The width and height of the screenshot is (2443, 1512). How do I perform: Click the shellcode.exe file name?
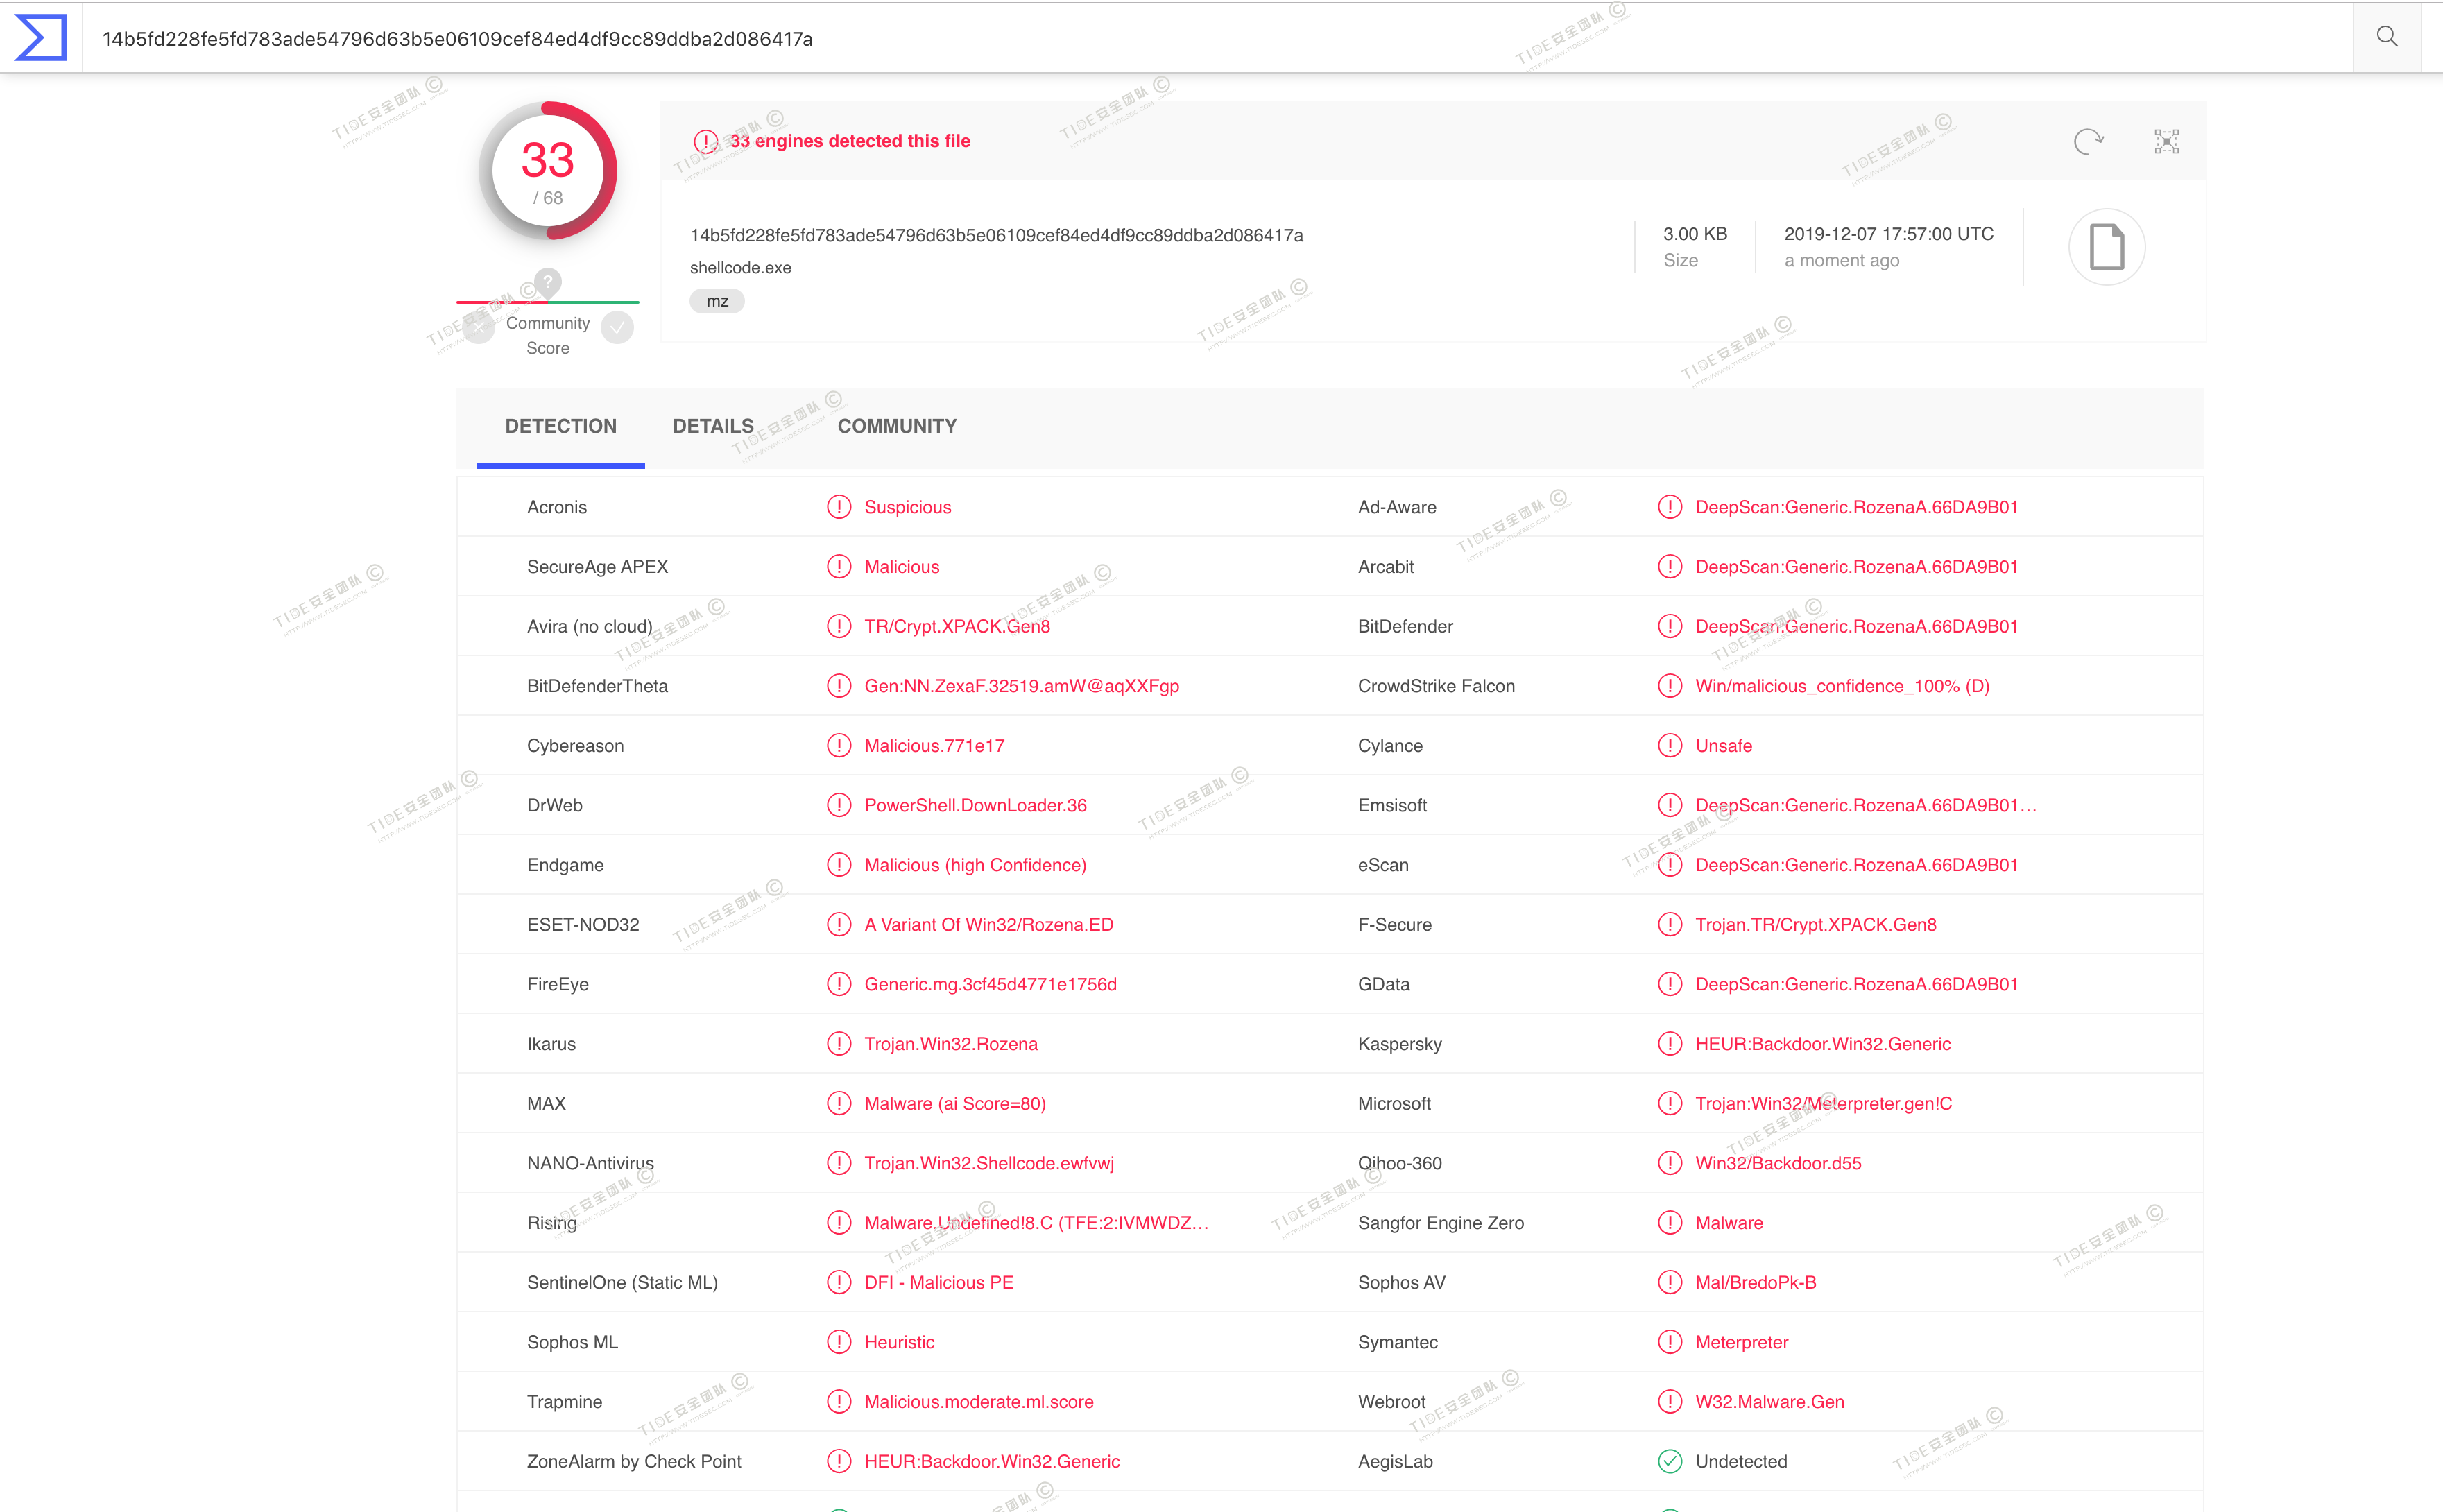740,268
